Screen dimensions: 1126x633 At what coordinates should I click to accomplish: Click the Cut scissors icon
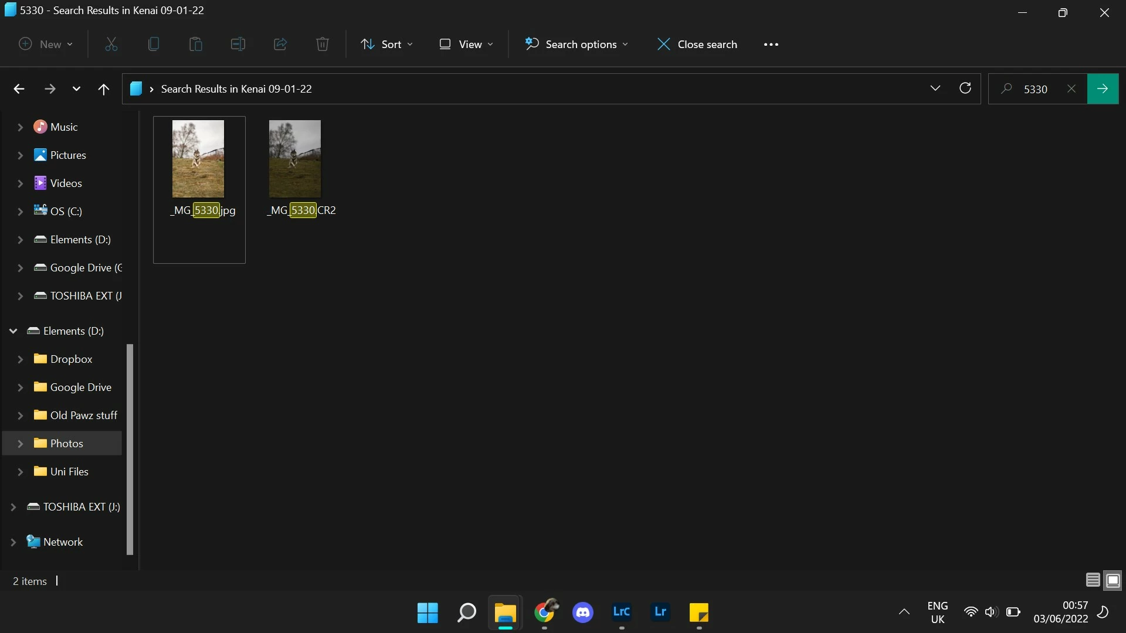[111, 44]
